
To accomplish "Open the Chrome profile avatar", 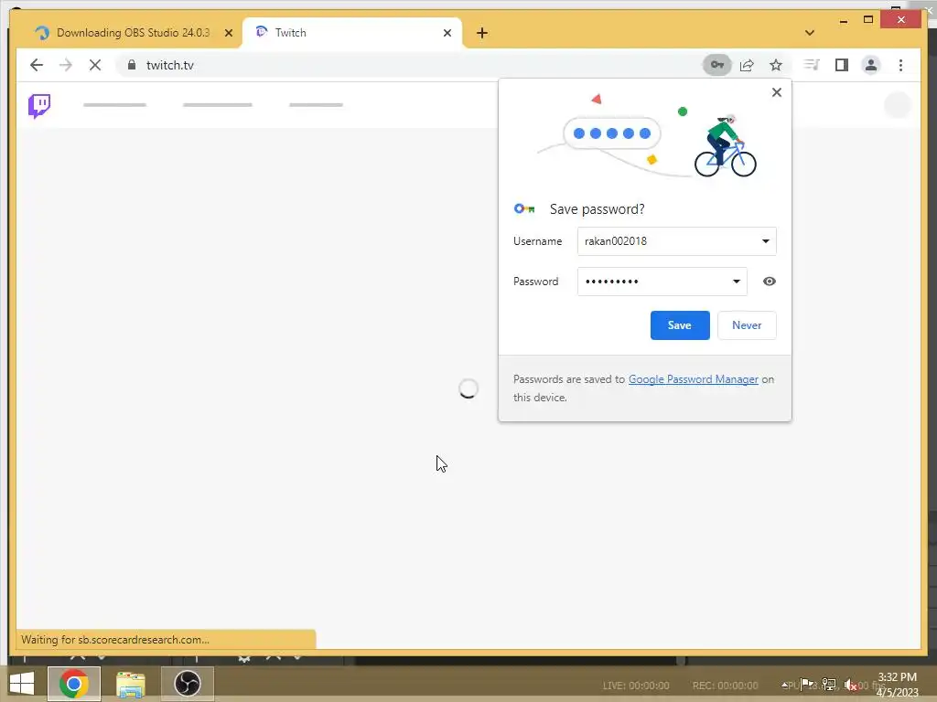I will (871, 65).
